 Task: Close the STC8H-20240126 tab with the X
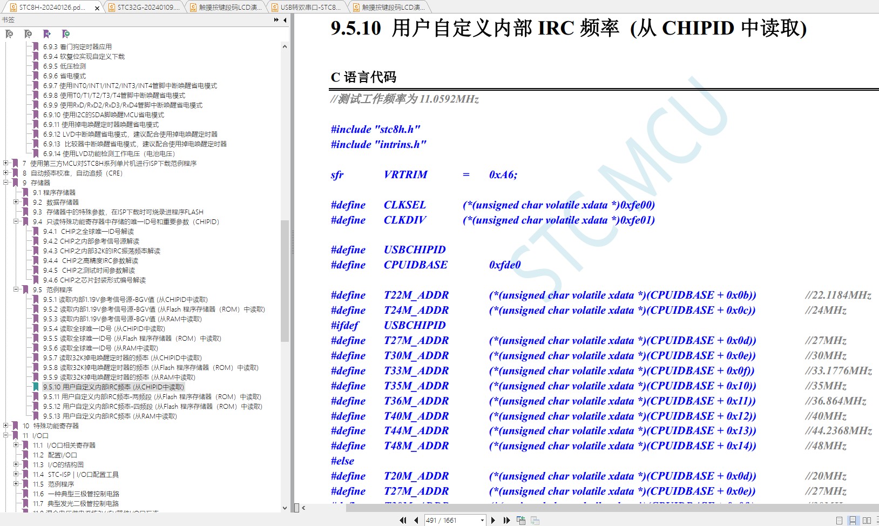click(97, 8)
